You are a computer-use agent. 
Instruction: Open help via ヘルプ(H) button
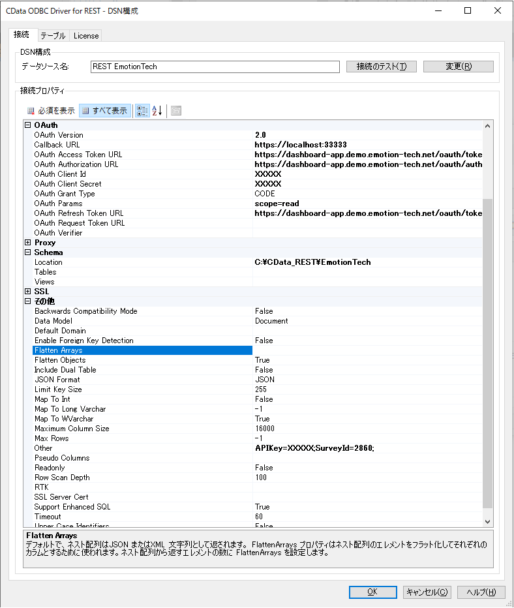coord(481,592)
